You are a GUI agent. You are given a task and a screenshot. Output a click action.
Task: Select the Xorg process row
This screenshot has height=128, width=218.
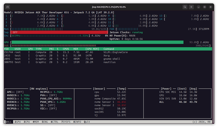point(108,55)
